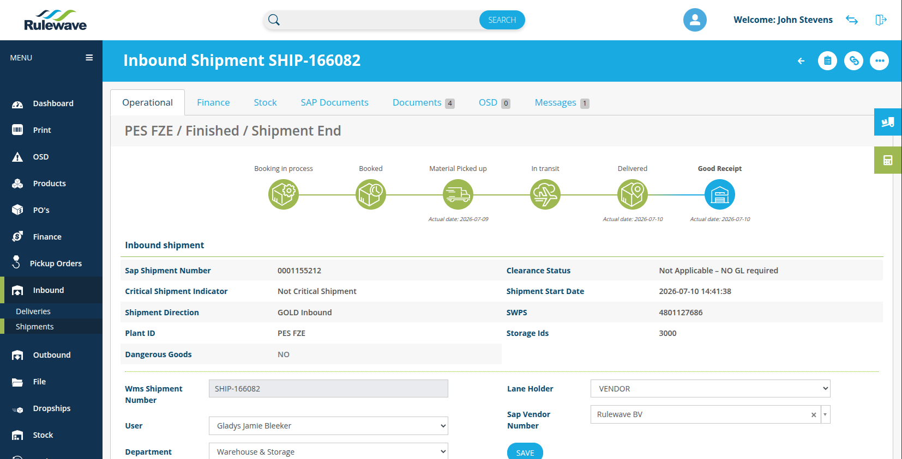The image size is (902, 459).
Task: Click the user avatar icon
Action: point(695,20)
